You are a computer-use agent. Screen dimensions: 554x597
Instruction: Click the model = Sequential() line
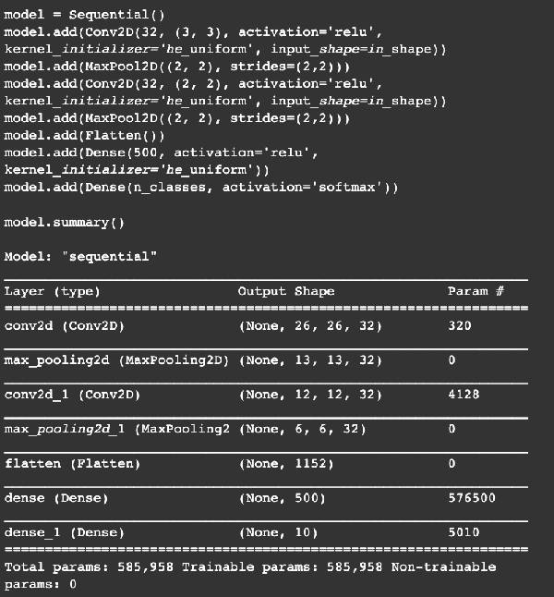[84, 15]
